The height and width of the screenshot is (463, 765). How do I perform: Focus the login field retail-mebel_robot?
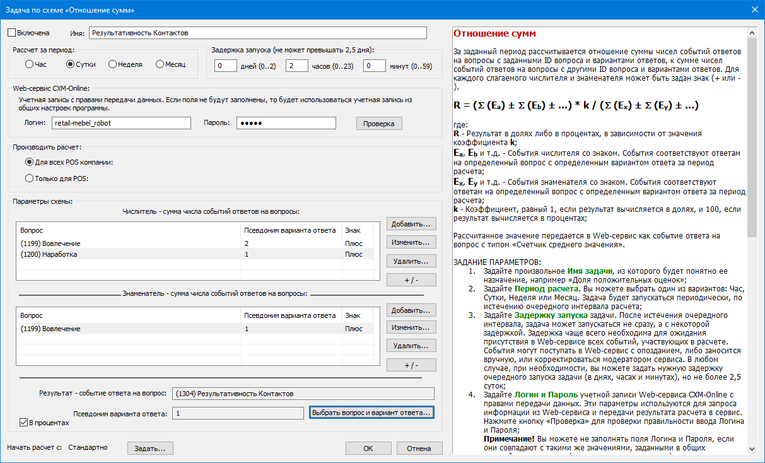pyautogui.click(x=121, y=123)
